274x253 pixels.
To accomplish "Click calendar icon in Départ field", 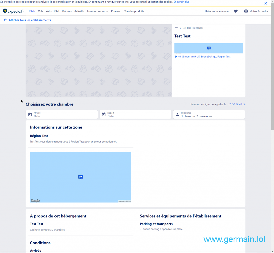I will coord(104,114).
